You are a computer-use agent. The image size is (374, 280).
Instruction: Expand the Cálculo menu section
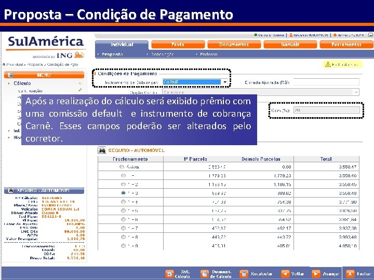pos(22,83)
